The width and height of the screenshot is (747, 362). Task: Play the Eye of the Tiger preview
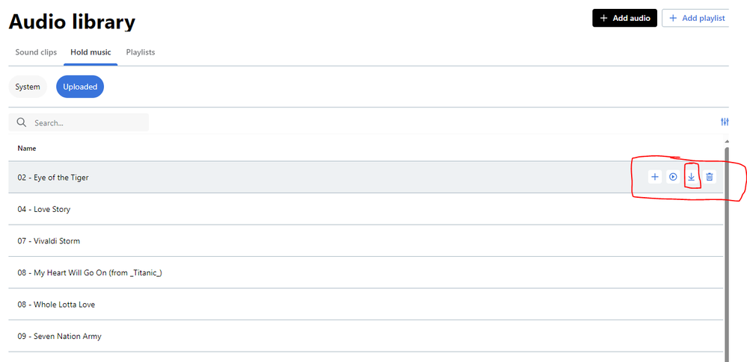673,177
